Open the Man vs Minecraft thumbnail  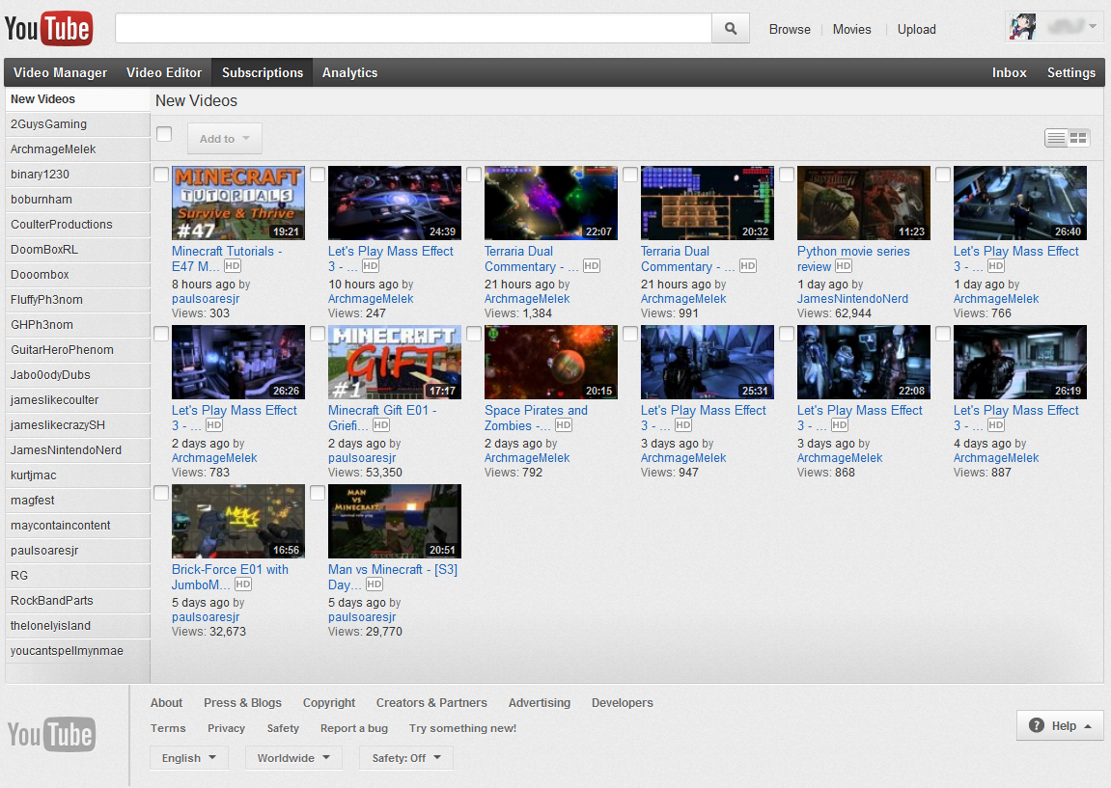(395, 522)
